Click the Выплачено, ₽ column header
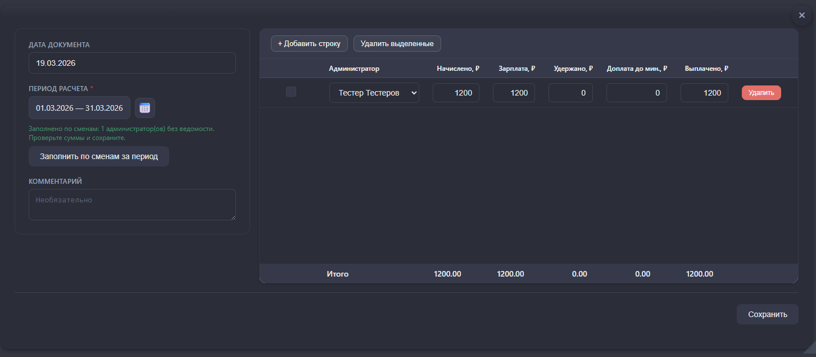The image size is (816, 357). (706, 69)
